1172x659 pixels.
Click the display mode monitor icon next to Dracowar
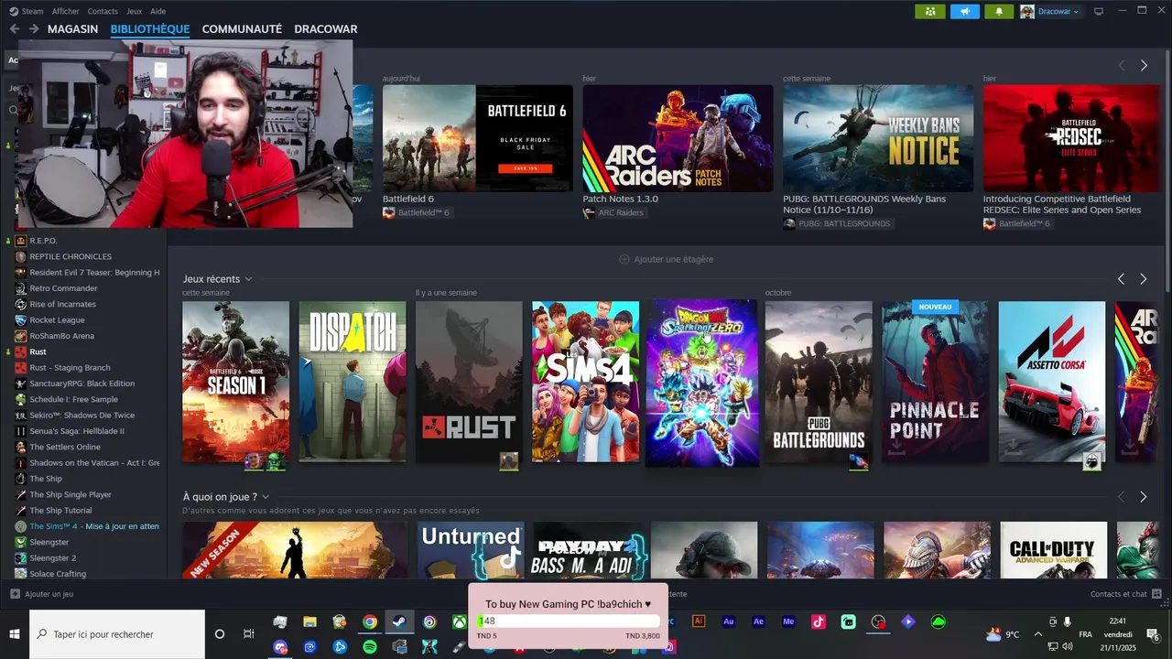click(x=1099, y=11)
